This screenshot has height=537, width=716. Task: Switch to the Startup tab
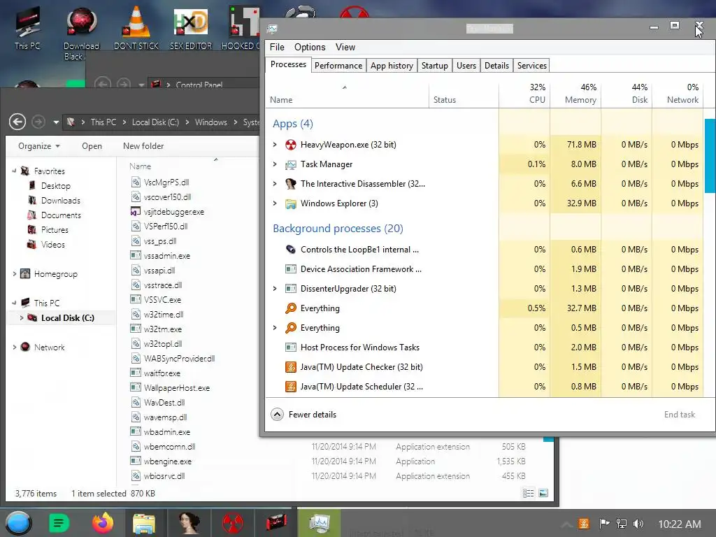point(435,66)
